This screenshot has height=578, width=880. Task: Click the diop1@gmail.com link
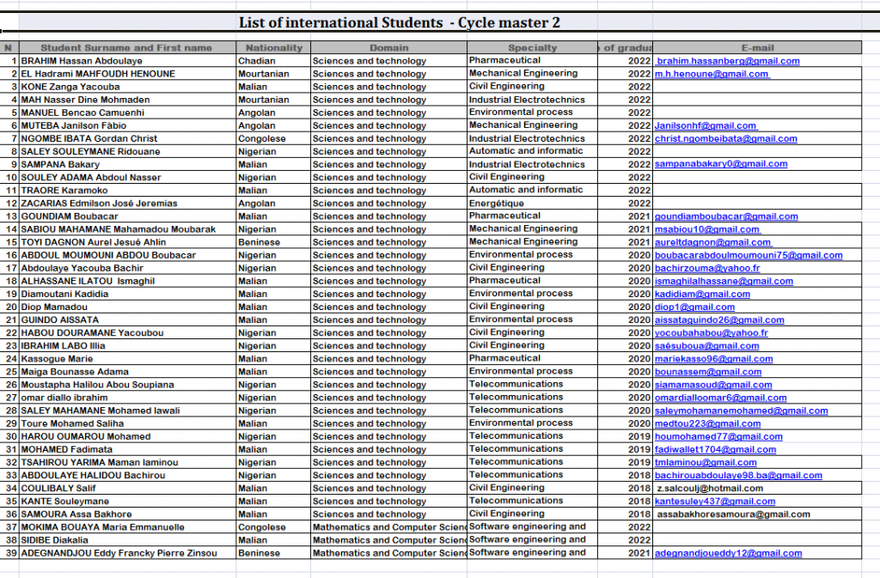pyautogui.click(x=694, y=307)
